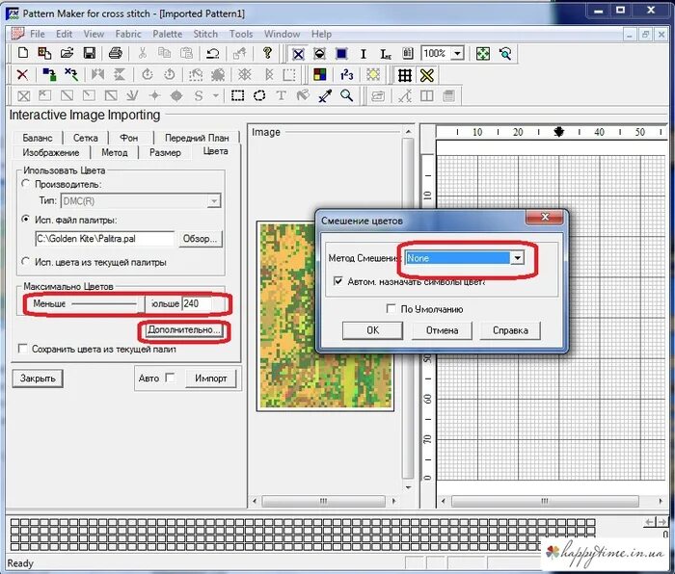The width and height of the screenshot is (675, 574).
Task: Switch to the Передний План tab
Action: pos(197,138)
